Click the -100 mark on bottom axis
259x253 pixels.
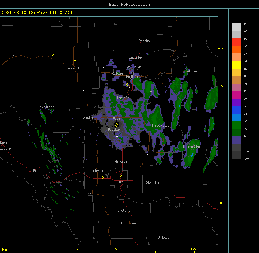[x=38, y=249]
